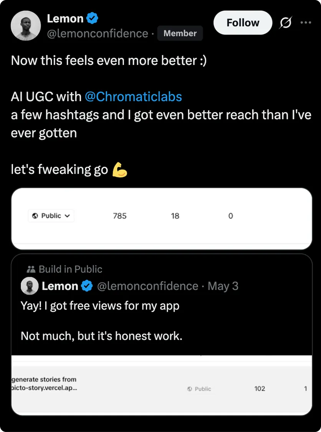Click the May 3 timestamp
Screen dimensions: 321x432
[223, 286]
